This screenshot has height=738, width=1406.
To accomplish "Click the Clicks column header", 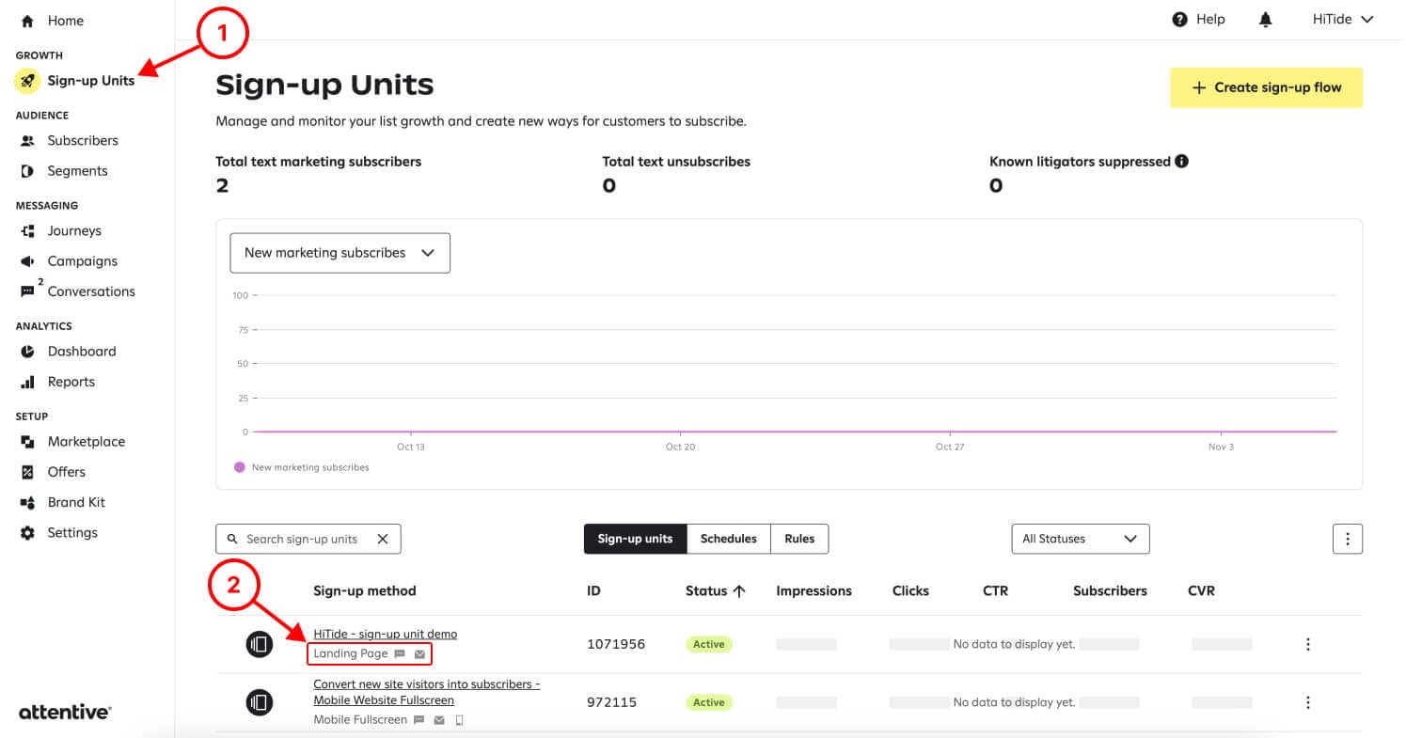I will [x=910, y=590].
